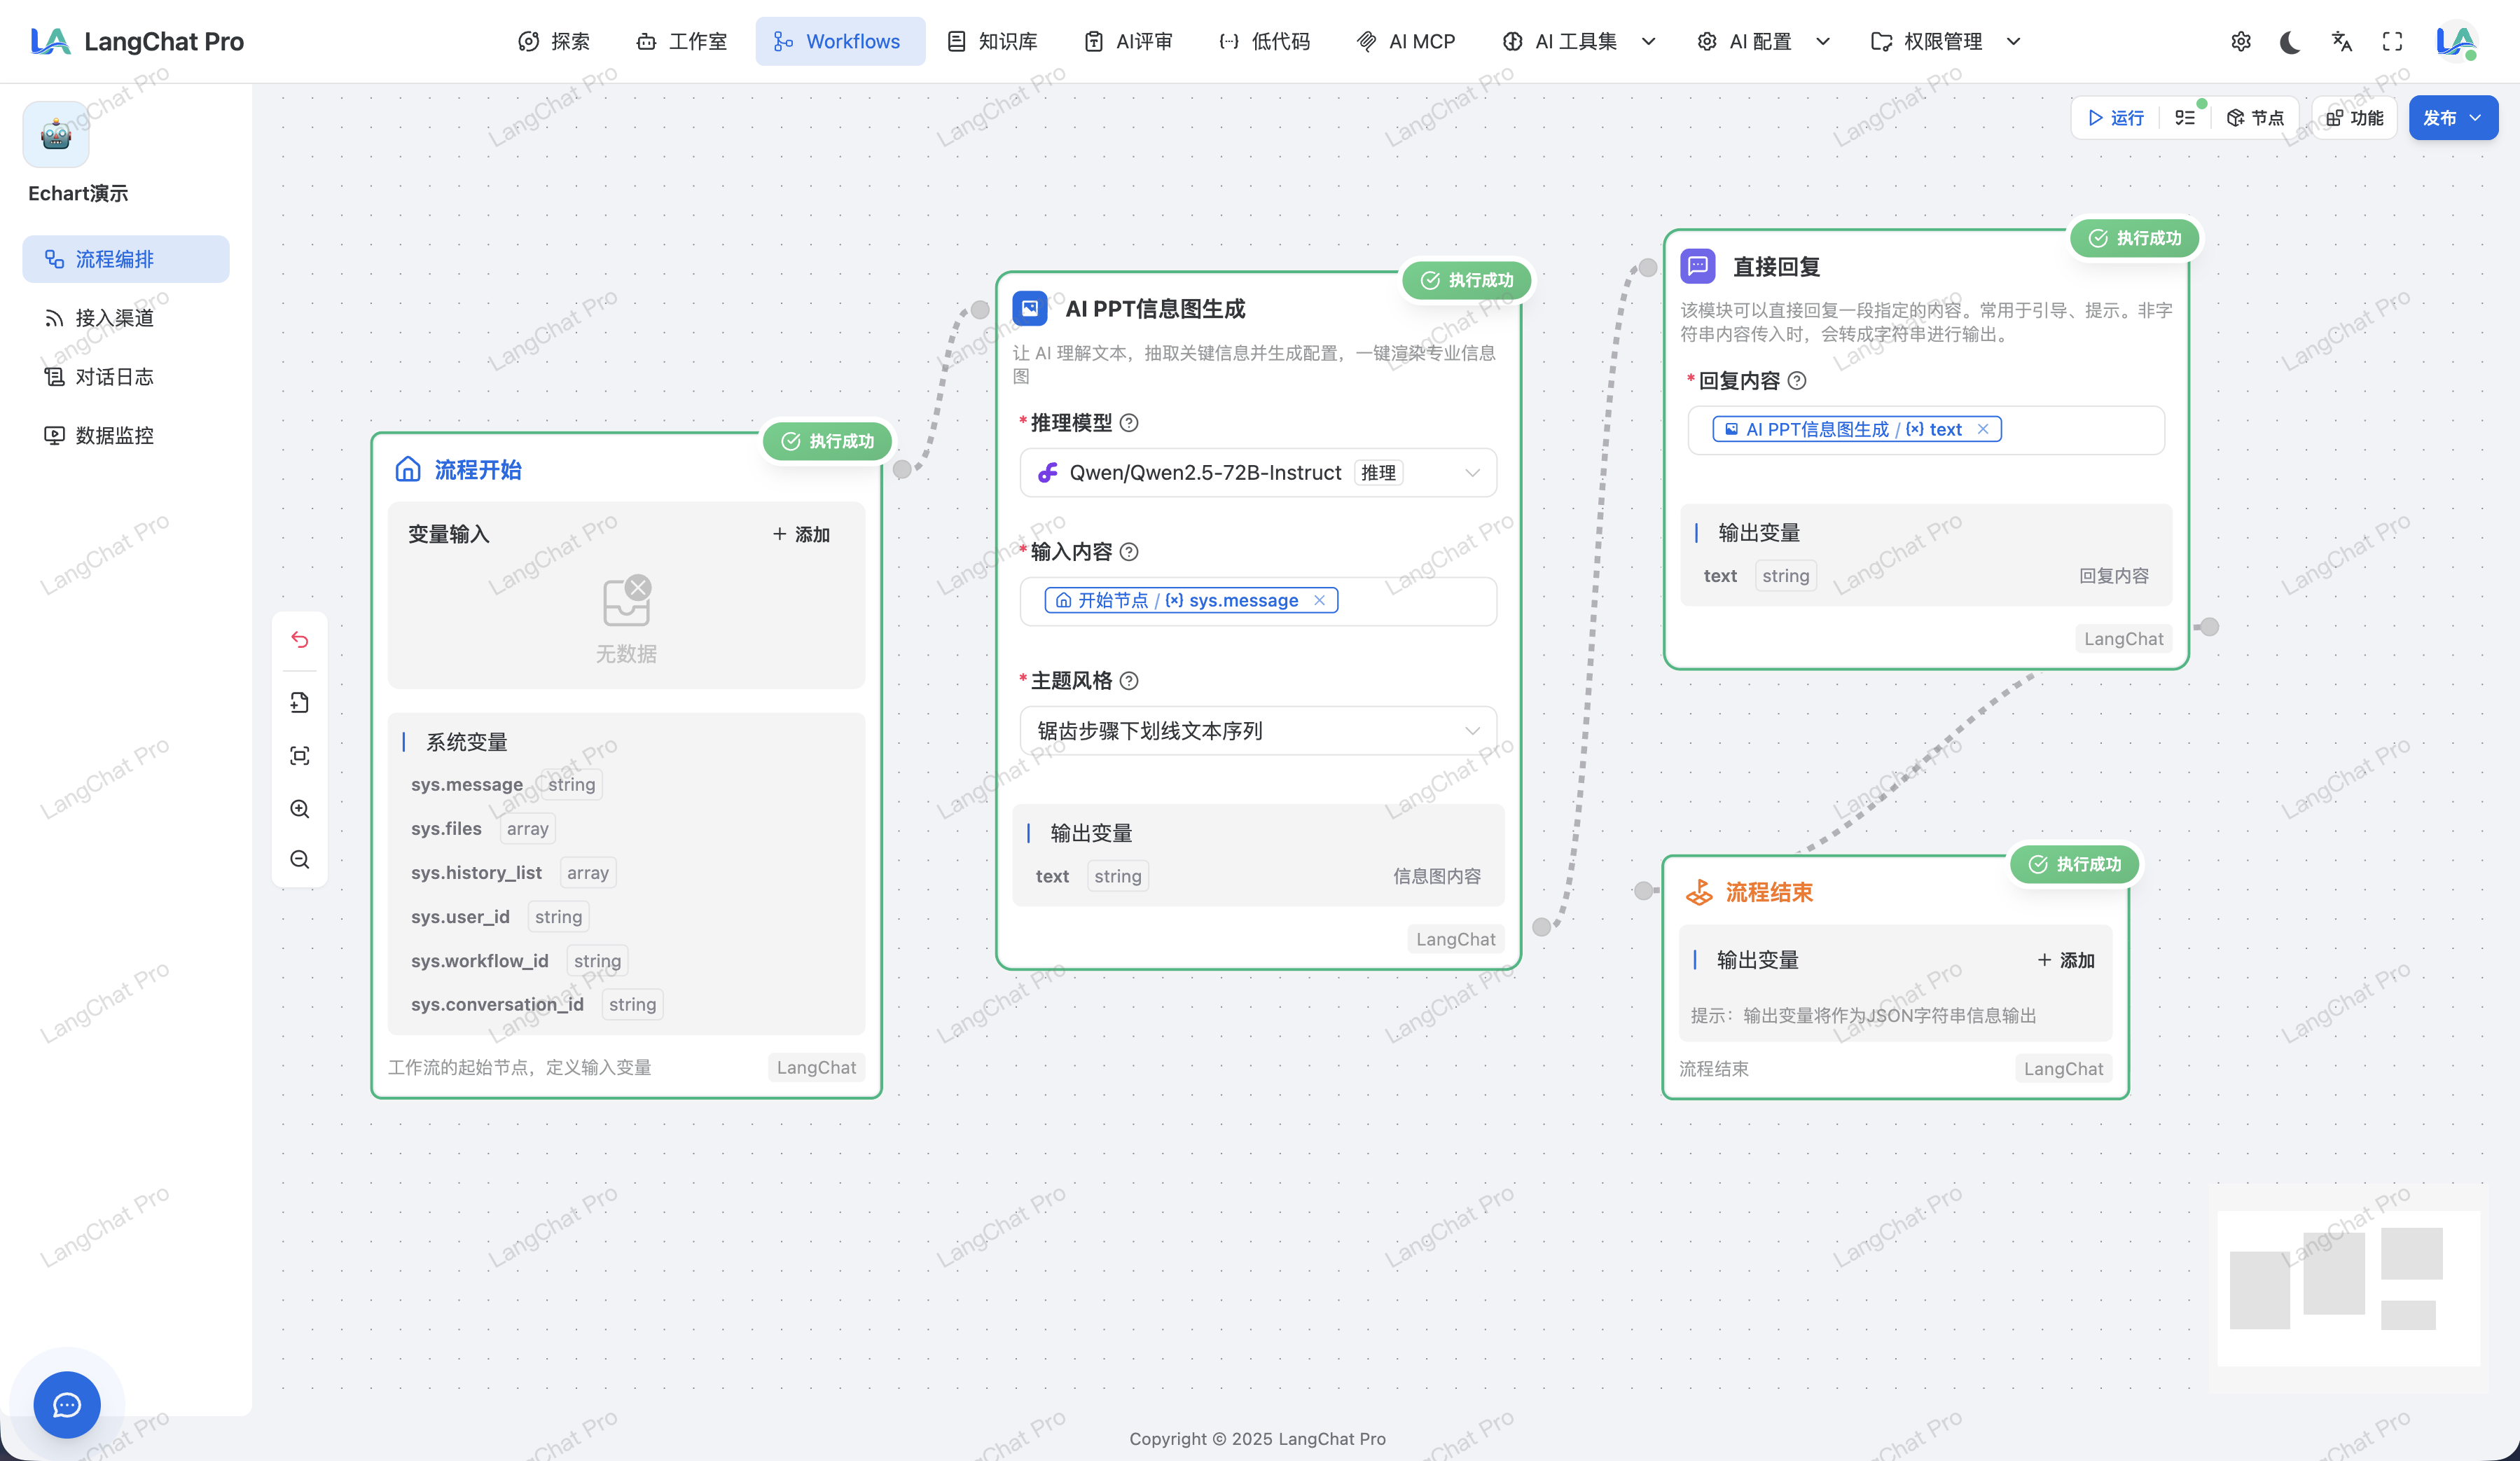Click the 发布 publish button
Viewport: 2520px width, 1461px height.
(x=2439, y=118)
